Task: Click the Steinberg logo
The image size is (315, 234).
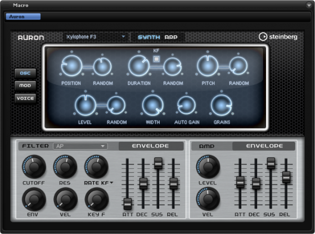Action: click(x=278, y=37)
